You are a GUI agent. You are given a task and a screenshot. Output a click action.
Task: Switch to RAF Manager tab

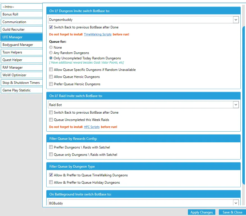[22, 67]
